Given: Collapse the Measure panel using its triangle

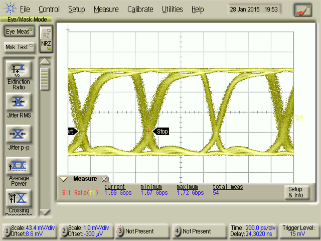Looking at the screenshot, I should (x=64, y=179).
